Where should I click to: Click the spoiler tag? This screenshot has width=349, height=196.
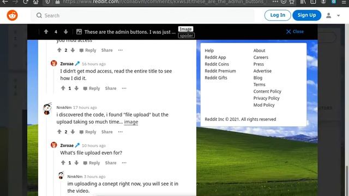click(186, 35)
